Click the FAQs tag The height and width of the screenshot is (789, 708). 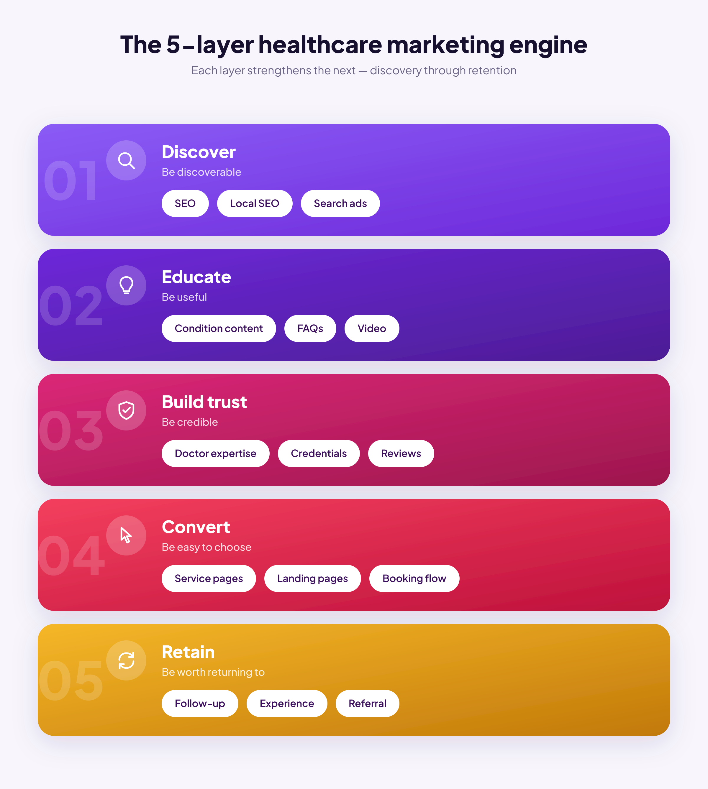(310, 328)
